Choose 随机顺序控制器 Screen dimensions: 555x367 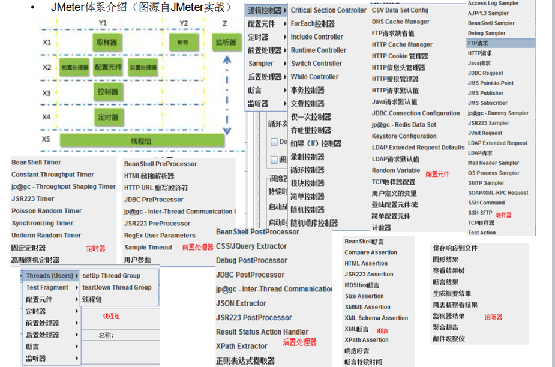314,223
